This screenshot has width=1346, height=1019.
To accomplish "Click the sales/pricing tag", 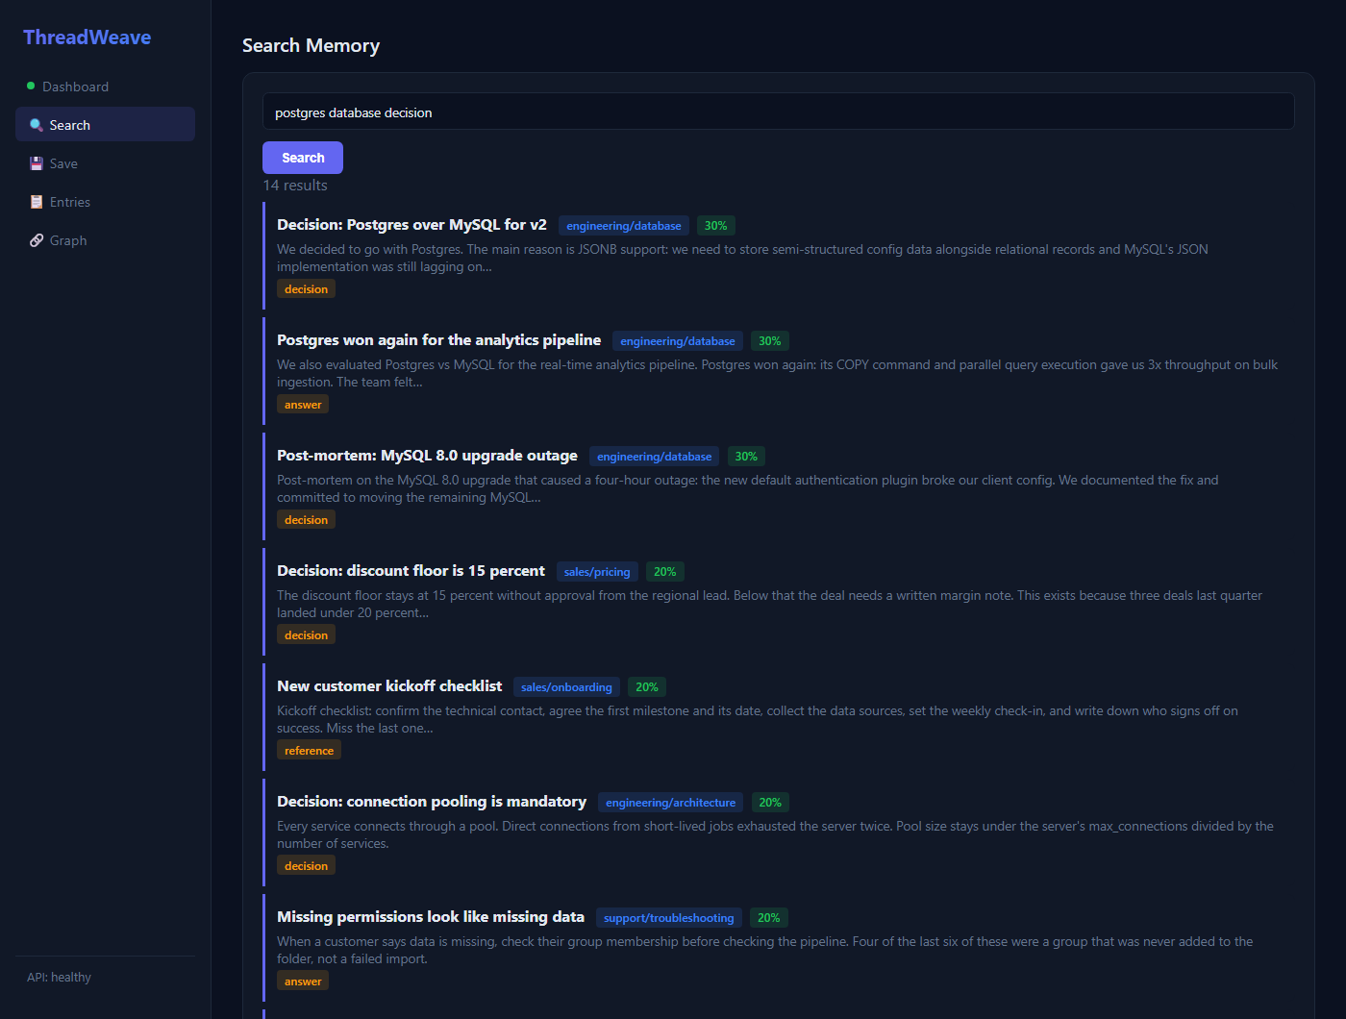I will (597, 572).
